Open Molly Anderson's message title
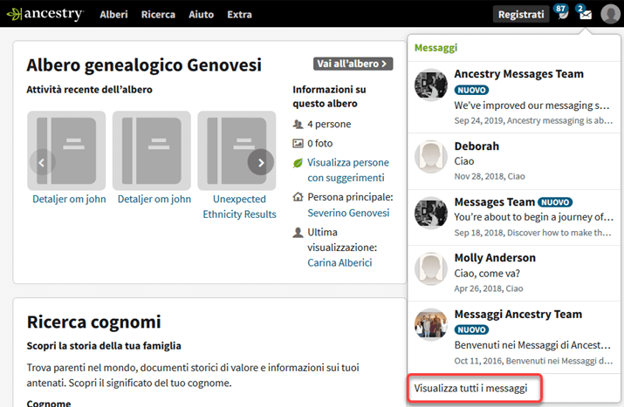This screenshot has width=624, height=407. click(495, 258)
